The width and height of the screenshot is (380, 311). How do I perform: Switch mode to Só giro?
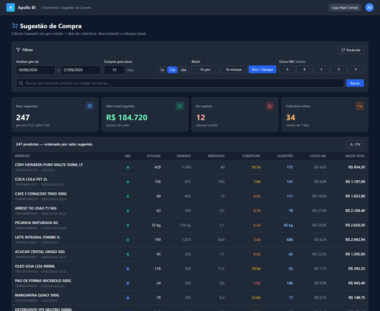pos(205,69)
